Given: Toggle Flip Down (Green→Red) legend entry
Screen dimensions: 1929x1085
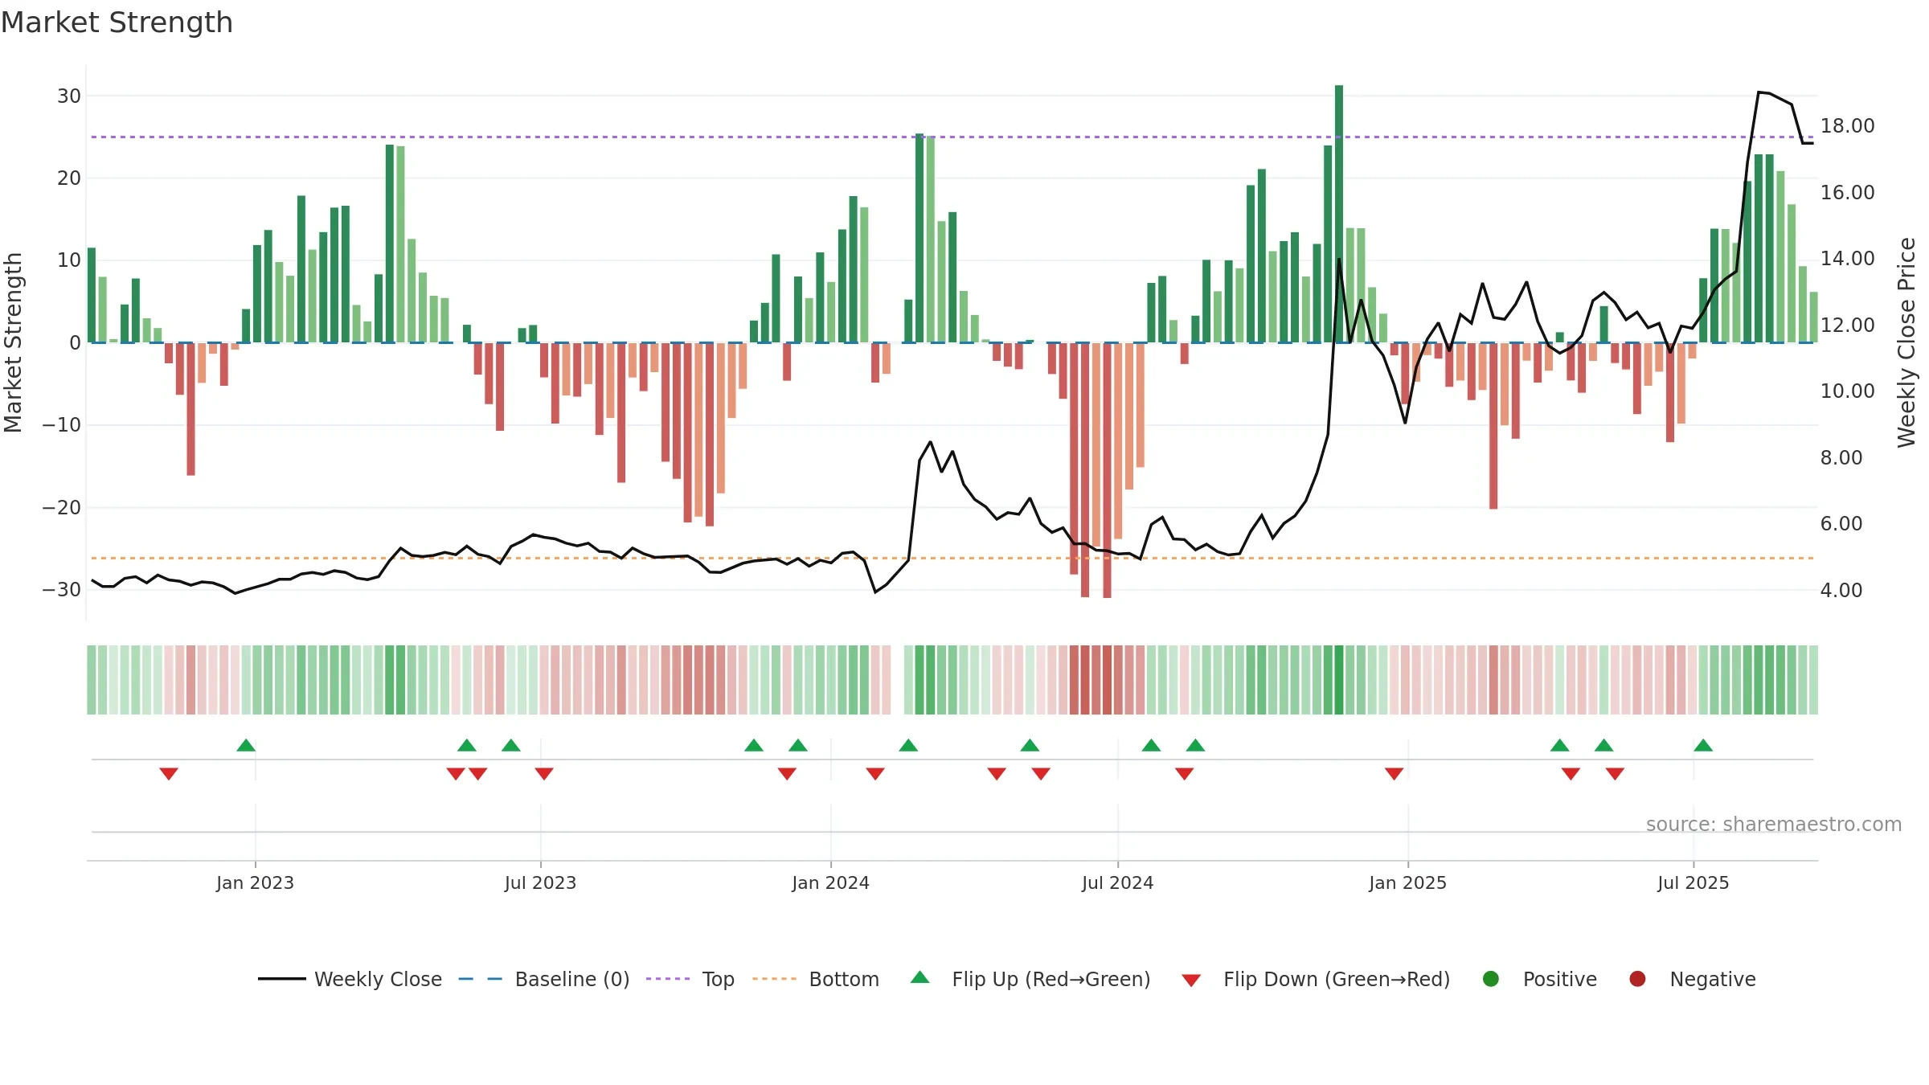Looking at the screenshot, I should tap(1316, 979).
